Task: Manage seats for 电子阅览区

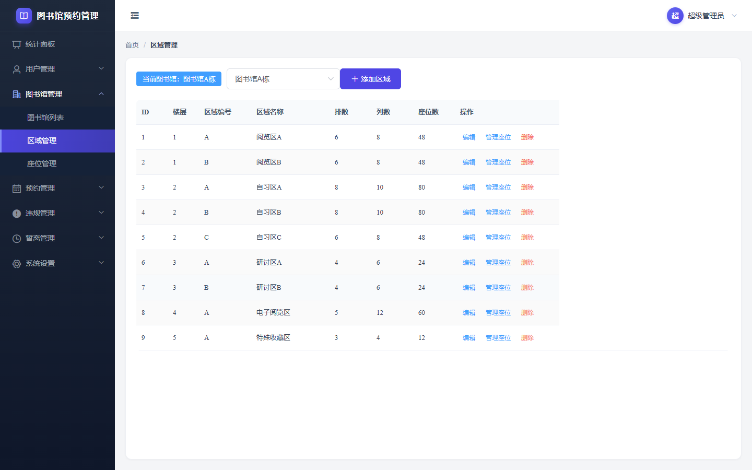Action: coord(498,313)
